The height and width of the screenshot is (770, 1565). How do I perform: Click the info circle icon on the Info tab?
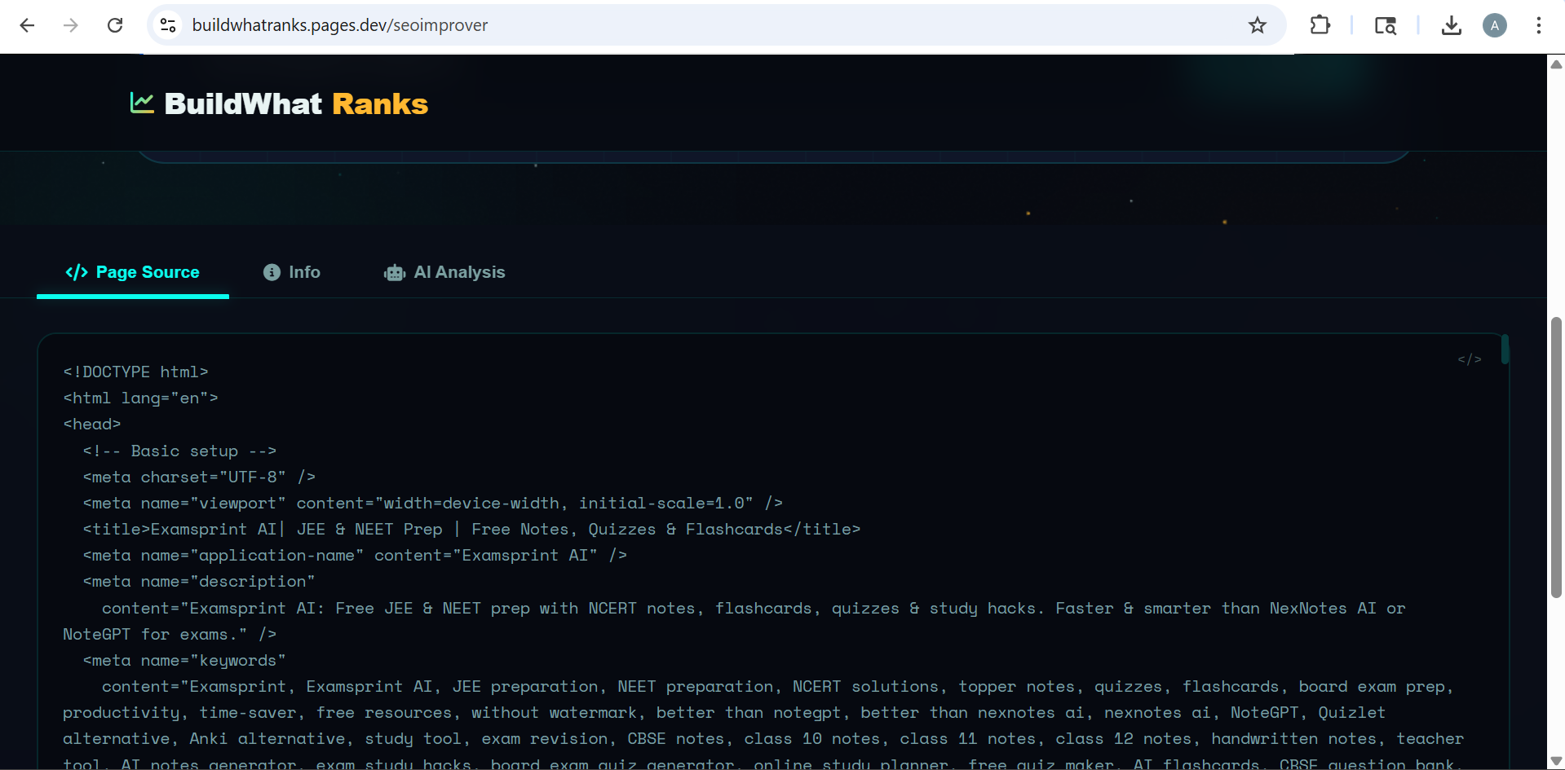coord(272,271)
